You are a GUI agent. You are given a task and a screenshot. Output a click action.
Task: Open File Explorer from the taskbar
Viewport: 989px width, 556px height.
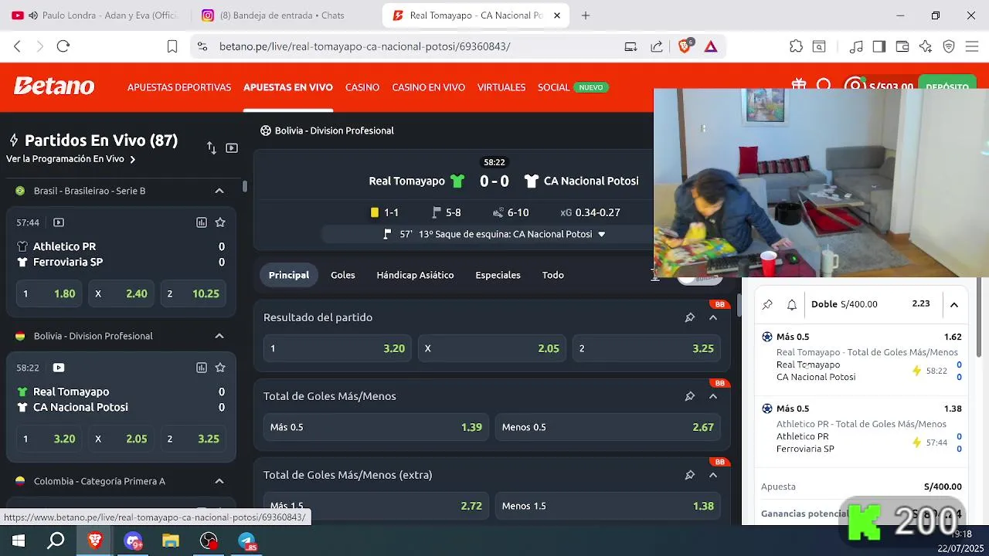tap(171, 541)
